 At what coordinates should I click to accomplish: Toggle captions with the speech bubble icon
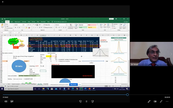tap(12, 101)
